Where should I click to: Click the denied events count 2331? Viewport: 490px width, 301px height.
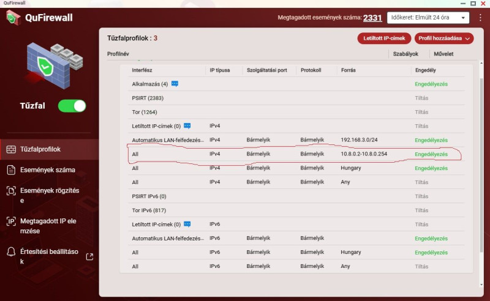coord(372,18)
